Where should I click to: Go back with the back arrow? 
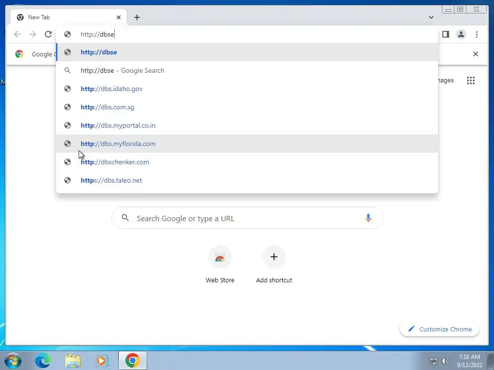[x=17, y=34]
